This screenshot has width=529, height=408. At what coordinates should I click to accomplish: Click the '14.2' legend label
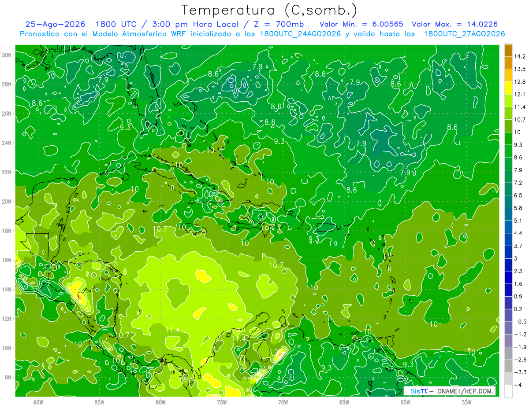520,56
